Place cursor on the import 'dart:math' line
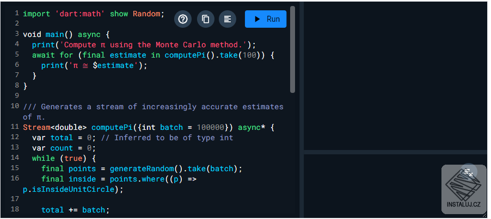Image resolution: width=491 pixels, height=219 pixels. coord(94,14)
